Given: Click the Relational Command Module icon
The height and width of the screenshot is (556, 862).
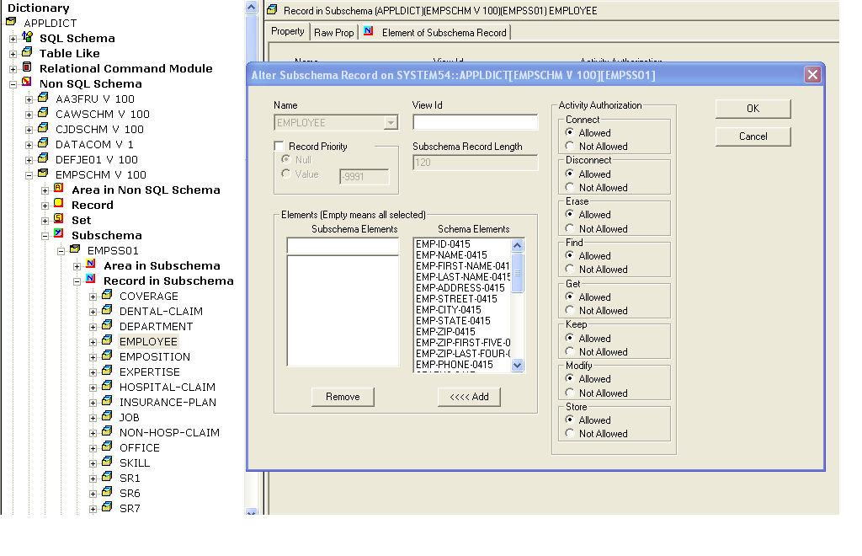Looking at the screenshot, I should tap(27, 68).
